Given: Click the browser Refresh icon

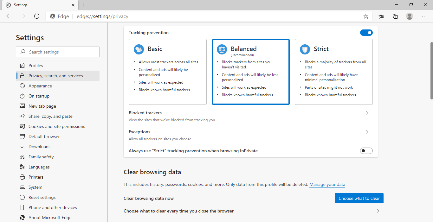Looking at the screenshot, I should (x=37, y=16).
